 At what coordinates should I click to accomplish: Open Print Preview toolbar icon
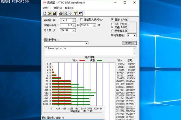click(66, 13)
